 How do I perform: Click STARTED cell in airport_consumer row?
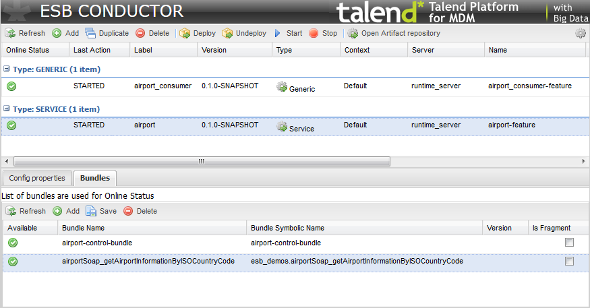tap(89, 86)
